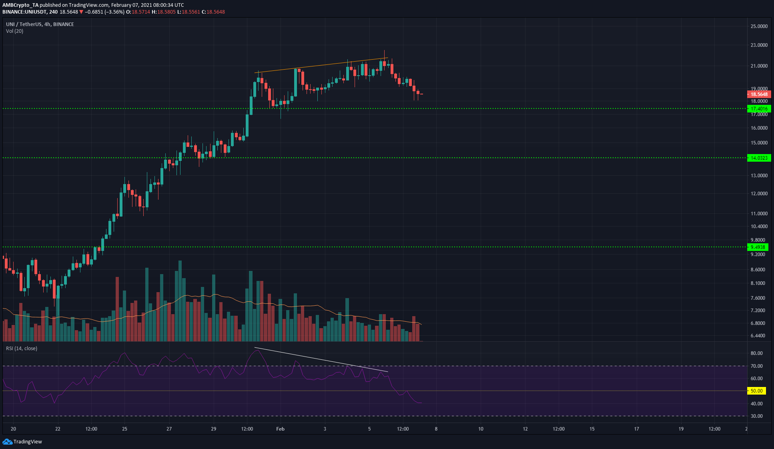Screen dimensions: 774x449
Task: Click the green 17.4016 support level label
Action: (759, 109)
